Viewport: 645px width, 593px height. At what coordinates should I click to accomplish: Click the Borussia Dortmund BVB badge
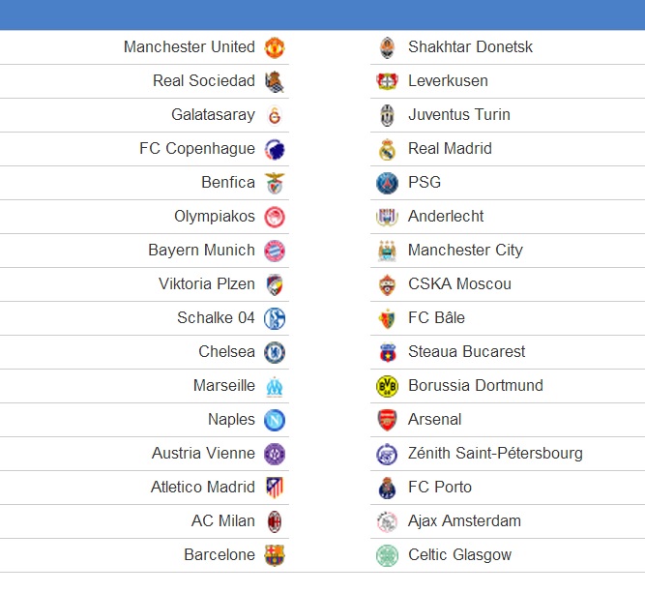click(387, 386)
